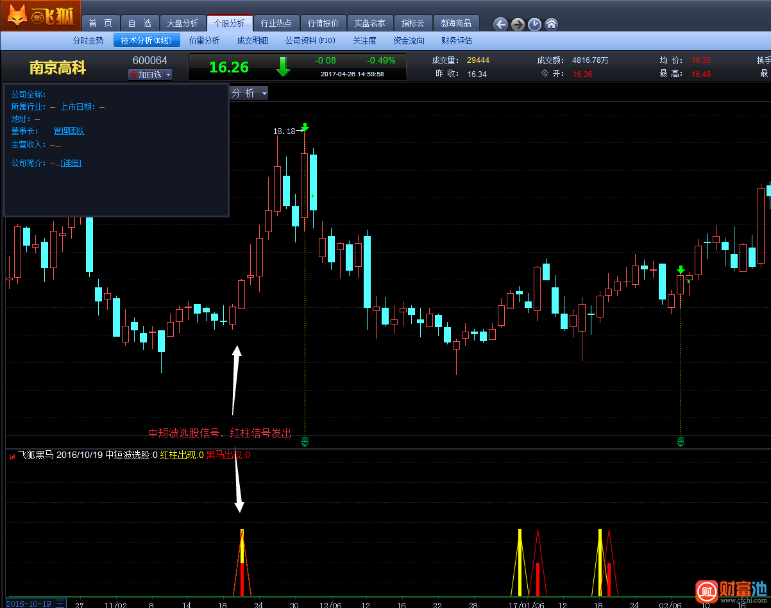Open the 价量分析 sub-tab
This screenshot has height=608, width=771.
[204, 40]
